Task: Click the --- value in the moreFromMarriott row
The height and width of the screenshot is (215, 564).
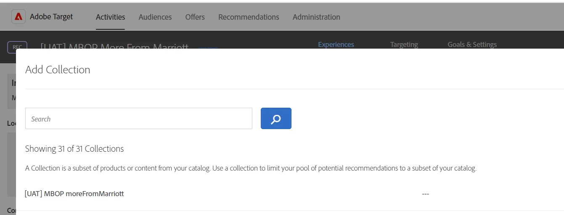Action: click(425, 194)
